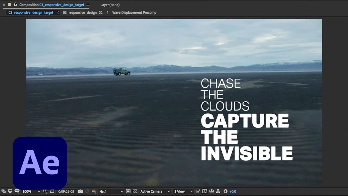The width and height of the screenshot is (348, 196).
Task: Open the Timeline panel icon
Action: coord(212,191)
